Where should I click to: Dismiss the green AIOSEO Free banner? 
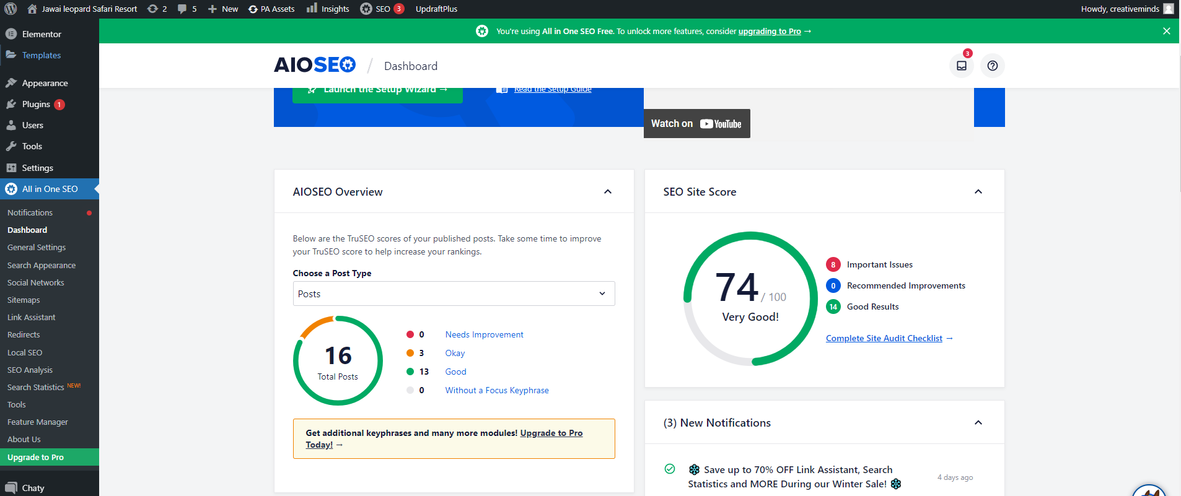pyautogui.click(x=1167, y=31)
